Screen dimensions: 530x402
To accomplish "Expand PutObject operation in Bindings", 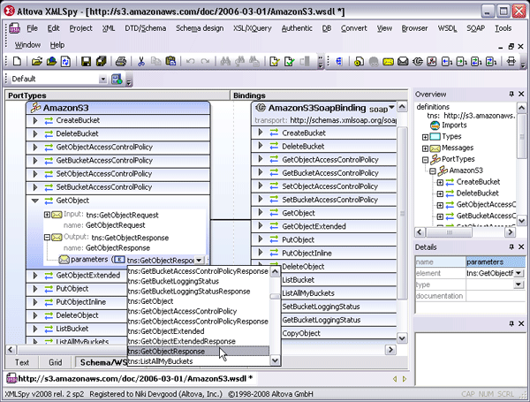I will click(261, 239).
